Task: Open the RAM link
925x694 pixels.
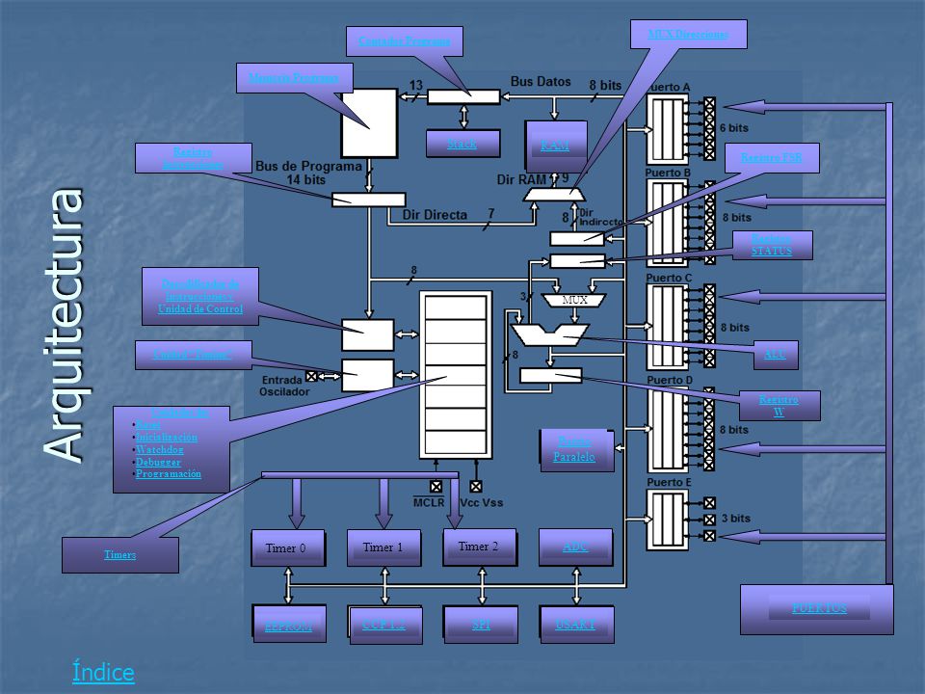Action: coord(555,145)
